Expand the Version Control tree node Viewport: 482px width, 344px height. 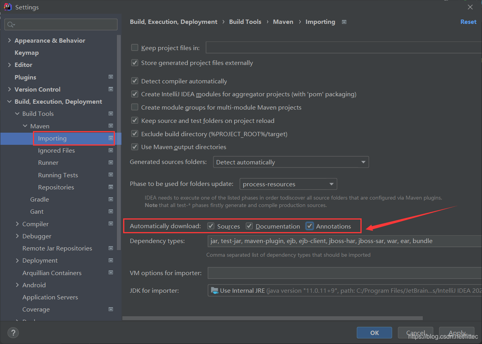9,89
